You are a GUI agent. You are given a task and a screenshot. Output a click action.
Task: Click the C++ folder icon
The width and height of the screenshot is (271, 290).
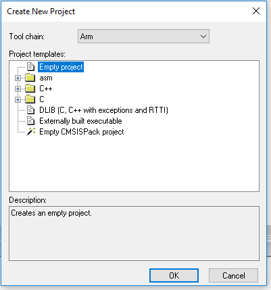(x=30, y=89)
